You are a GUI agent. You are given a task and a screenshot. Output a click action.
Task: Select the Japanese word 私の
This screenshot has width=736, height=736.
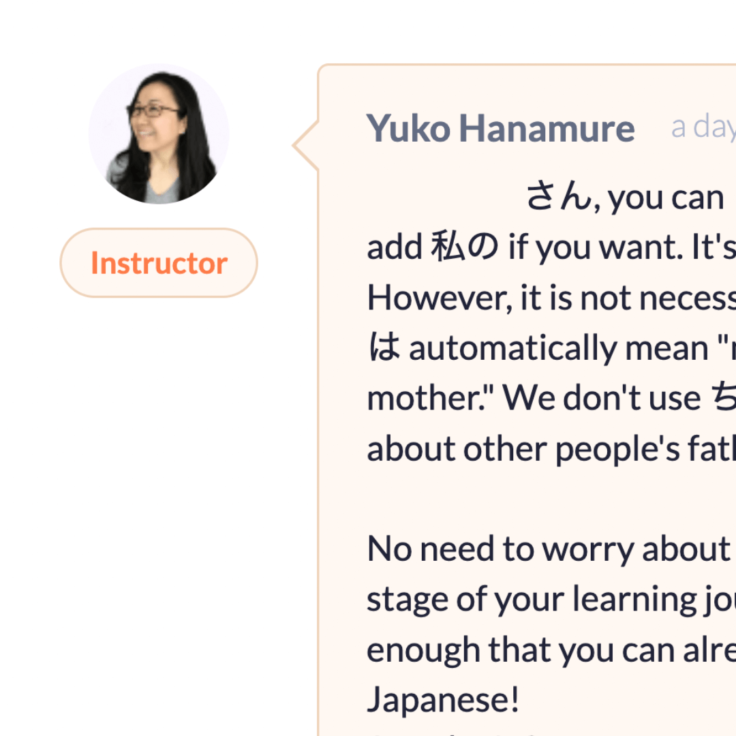point(465,247)
